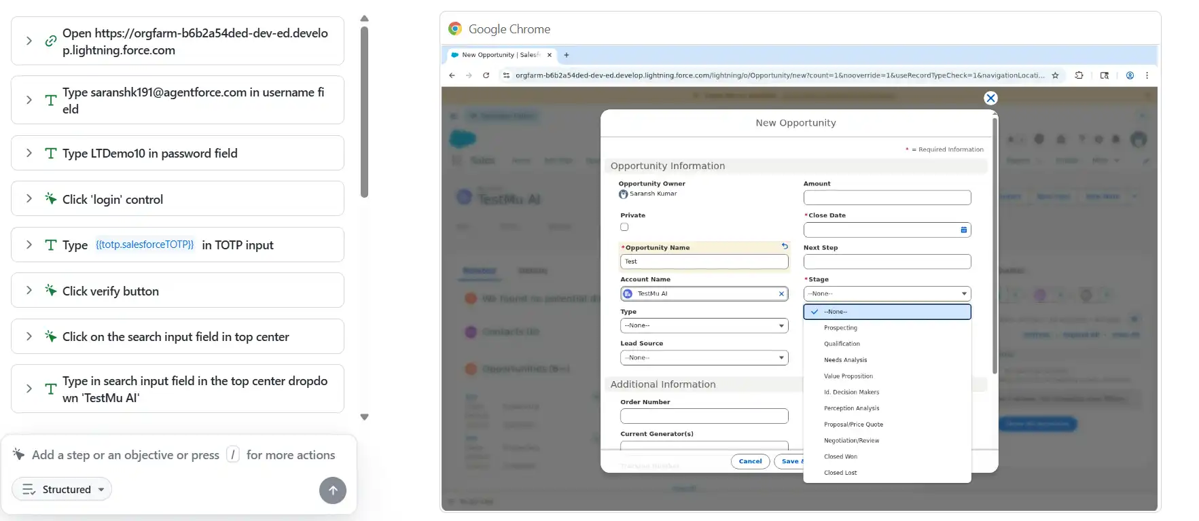The image size is (1199, 521).
Task: Open the Stage dropdown
Action: (887, 293)
